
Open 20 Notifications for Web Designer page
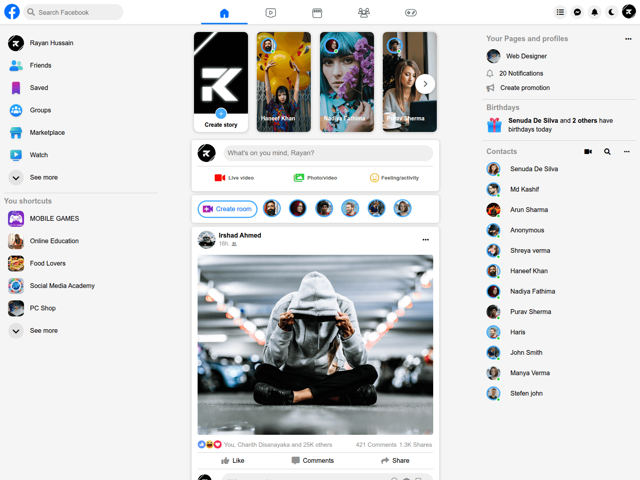[x=515, y=73]
